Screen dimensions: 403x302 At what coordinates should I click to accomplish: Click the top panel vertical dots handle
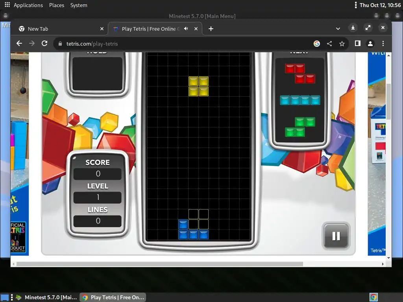click(x=355, y=5)
